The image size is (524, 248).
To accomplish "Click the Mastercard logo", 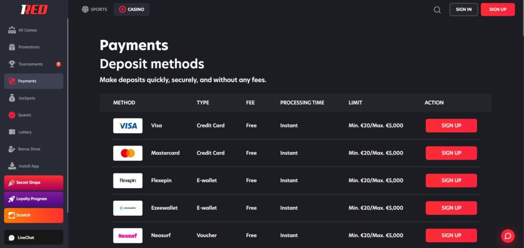I will (x=128, y=153).
